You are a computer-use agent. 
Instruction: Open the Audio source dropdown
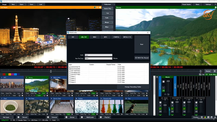98,55
